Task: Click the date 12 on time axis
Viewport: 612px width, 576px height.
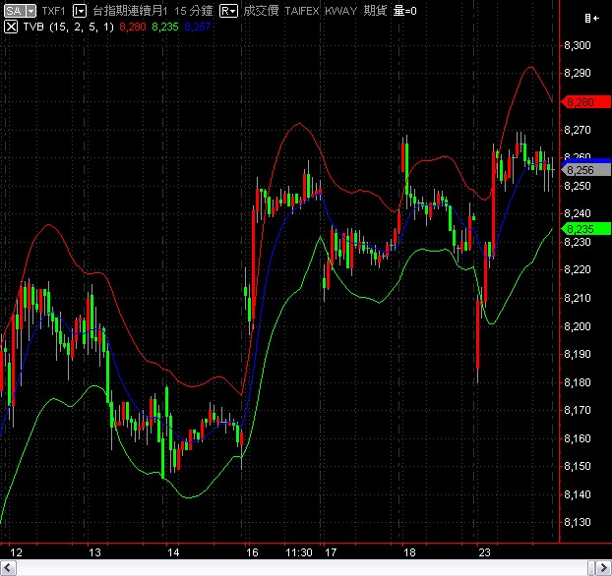Action: pyautogui.click(x=16, y=552)
